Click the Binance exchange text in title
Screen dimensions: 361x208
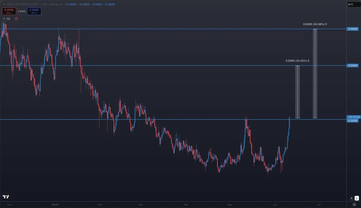pos(57,4)
